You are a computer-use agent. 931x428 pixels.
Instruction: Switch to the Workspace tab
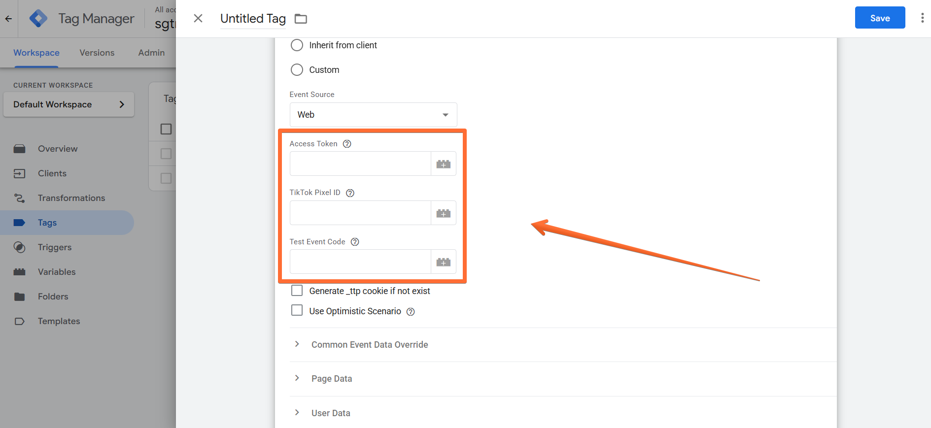[36, 53]
